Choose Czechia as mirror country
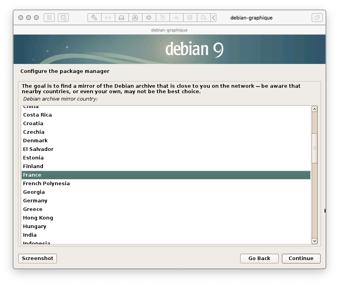Image resolution: width=339 pixels, height=285 pixels. pos(166,132)
